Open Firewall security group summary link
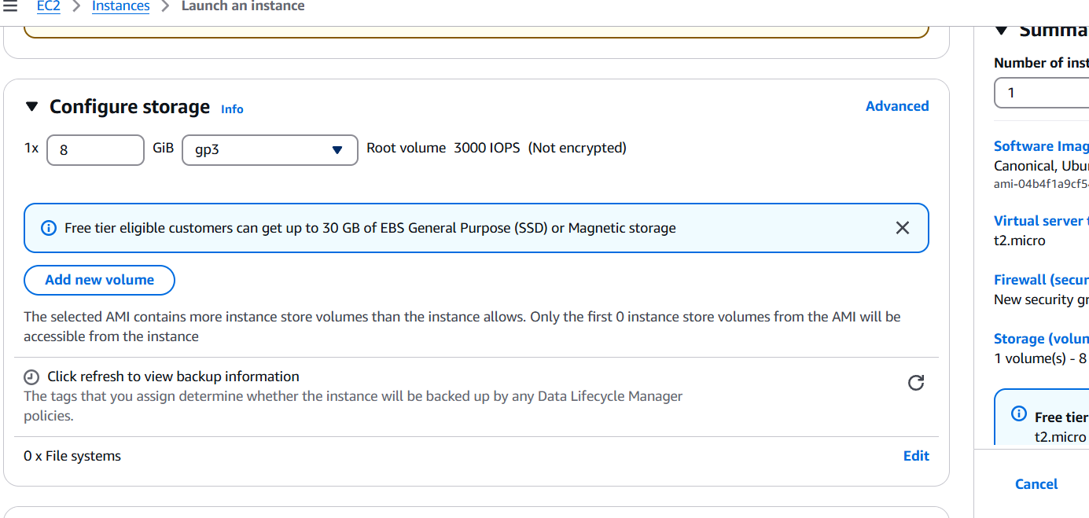This screenshot has height=518, width=1089. (x=1041, y=280)
